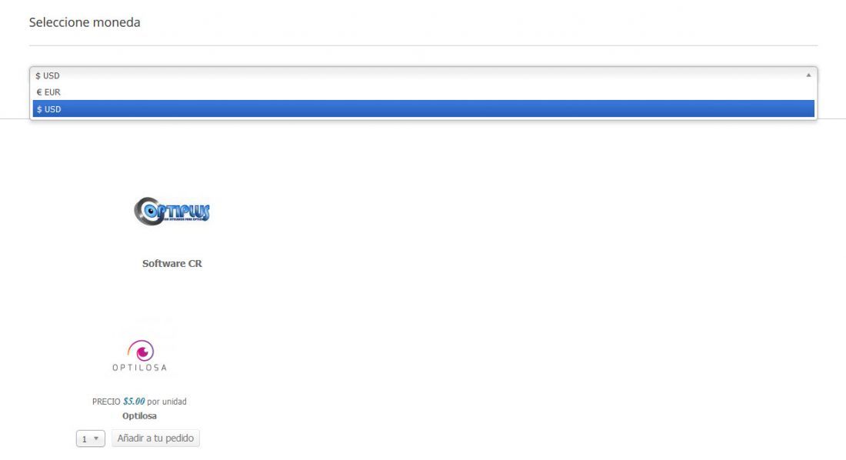Click the $5.00 price text
Screen dimensions: 846x460
tap(134, 401)
